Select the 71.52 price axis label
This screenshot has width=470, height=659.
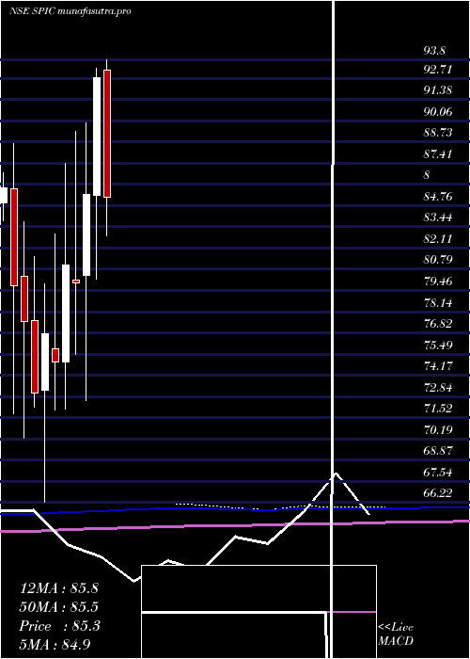(438, 409)
